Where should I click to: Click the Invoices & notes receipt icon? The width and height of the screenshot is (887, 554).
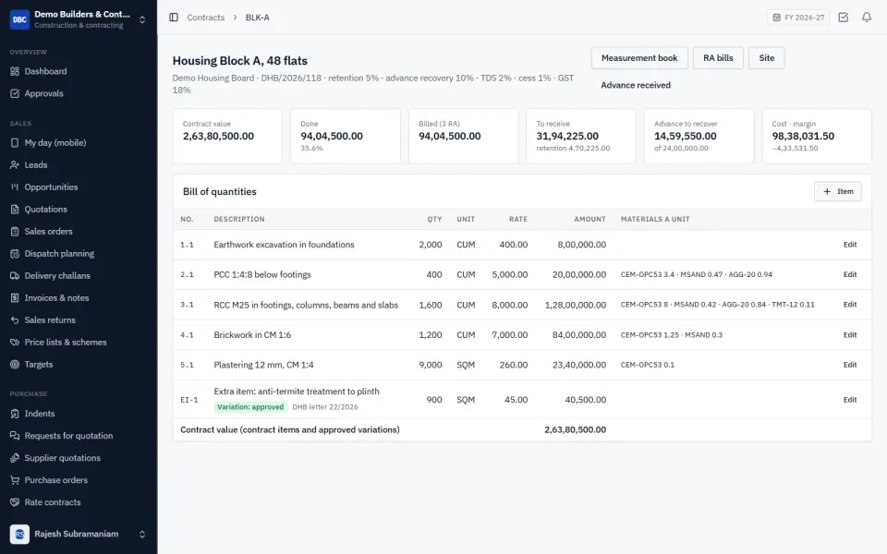(15, 298)
